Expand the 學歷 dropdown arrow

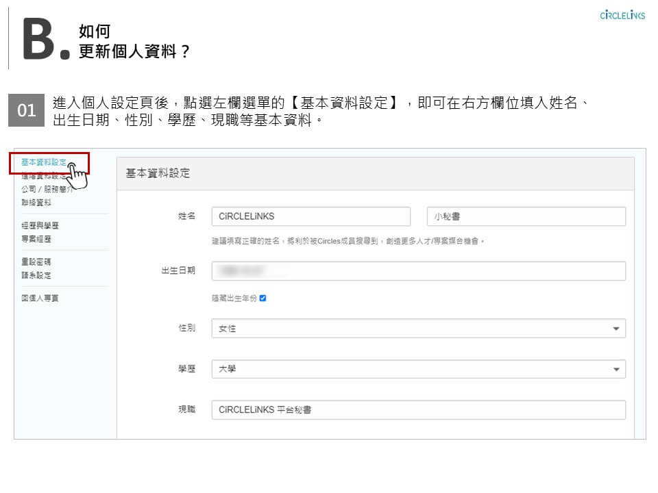click(615, 370)
